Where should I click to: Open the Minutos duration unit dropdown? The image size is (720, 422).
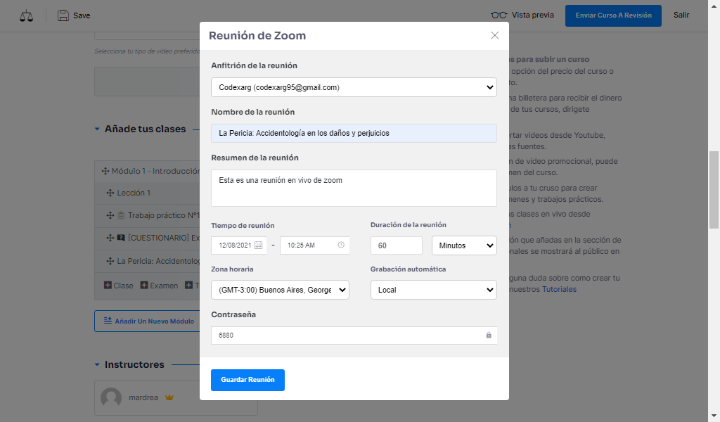(x=464, y=245)
